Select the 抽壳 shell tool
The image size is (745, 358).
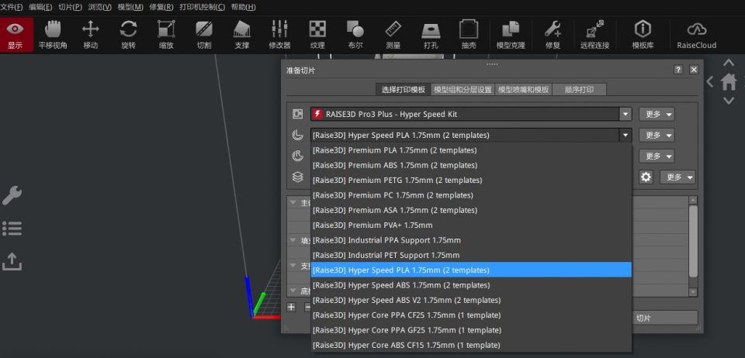[x=469, y=35]
